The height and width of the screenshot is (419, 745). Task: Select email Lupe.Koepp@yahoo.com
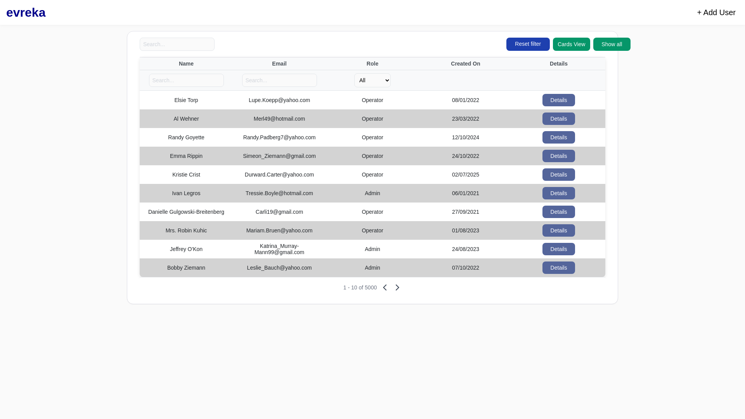click(279, 100)
